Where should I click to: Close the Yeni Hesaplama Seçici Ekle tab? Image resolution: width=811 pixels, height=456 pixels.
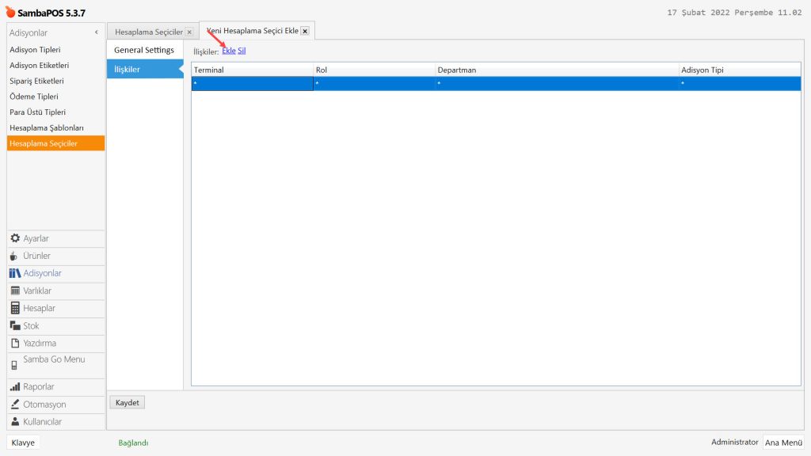coord(305,32)
